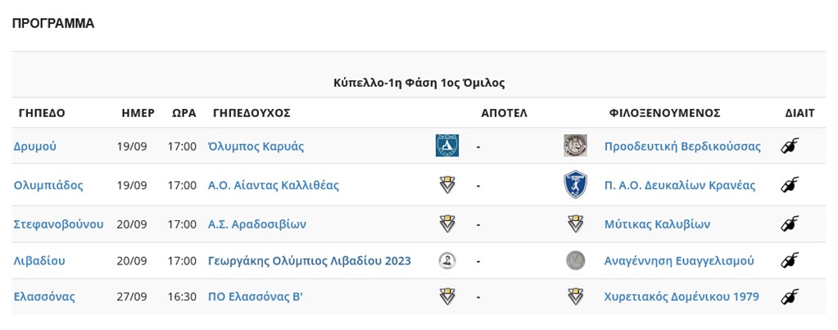This screenshot has width=838, height=330.
Task: Click Μύτικας Καλυβίων placeholder badge icon
Action: point(576,224)
